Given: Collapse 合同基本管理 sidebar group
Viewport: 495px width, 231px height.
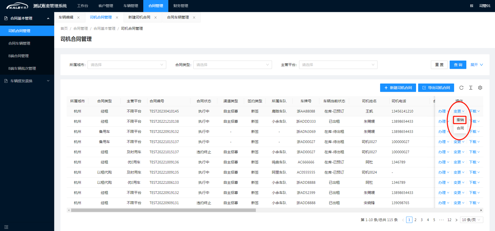Looking at the screenshot, I should (27, 18).
